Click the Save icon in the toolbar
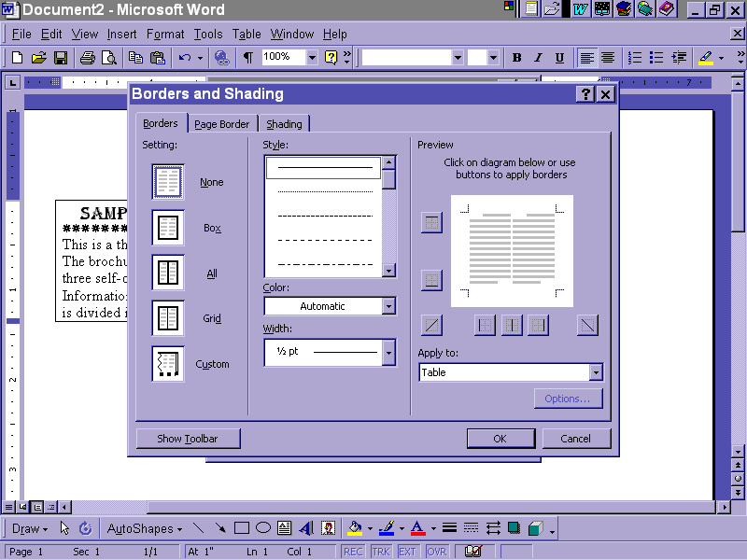This screenshot has height=560, width=747. (61, 58)
